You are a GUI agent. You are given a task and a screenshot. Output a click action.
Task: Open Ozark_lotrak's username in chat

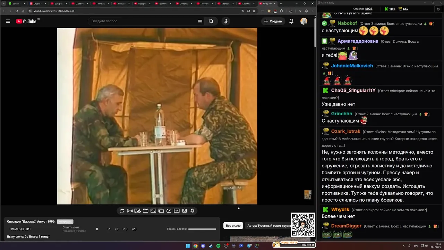[x=345, y=132]
